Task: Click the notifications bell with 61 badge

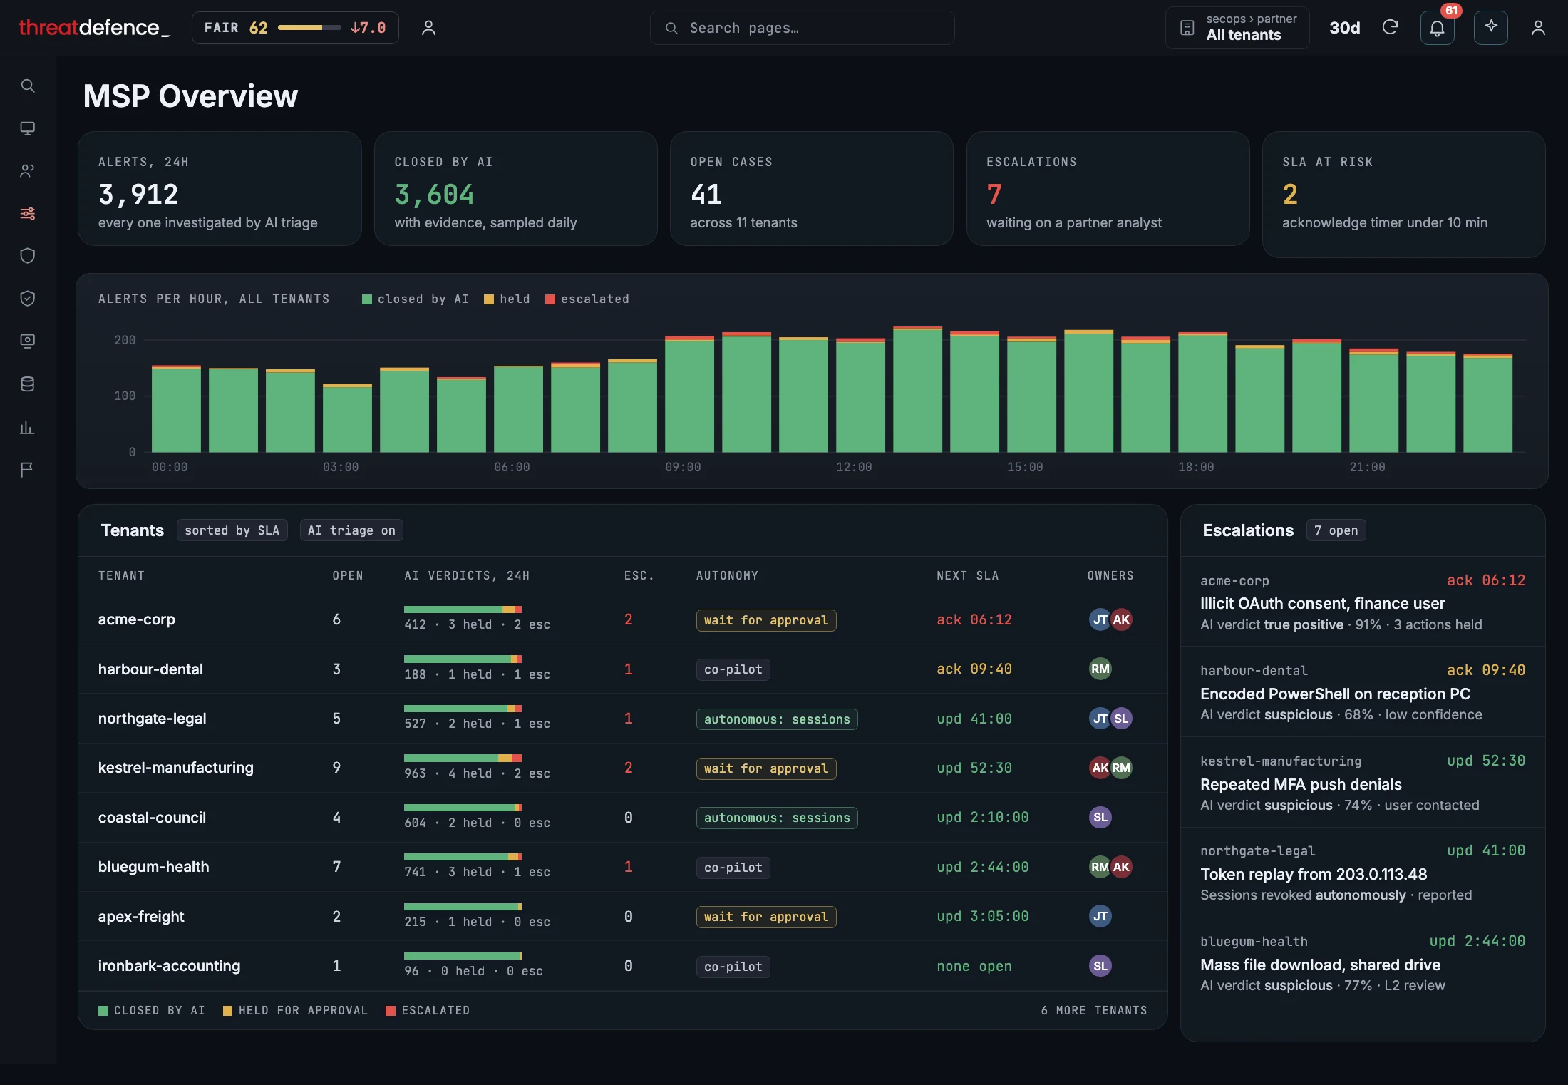Action: [x=1437, y=28]
